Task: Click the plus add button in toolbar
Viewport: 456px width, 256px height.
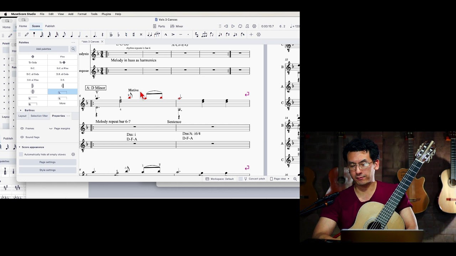Action: click(x=251, y=34)
